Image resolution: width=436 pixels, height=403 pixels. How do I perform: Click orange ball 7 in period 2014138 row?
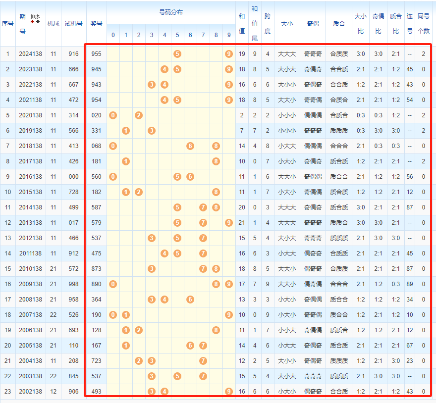(x=203, y=207)
